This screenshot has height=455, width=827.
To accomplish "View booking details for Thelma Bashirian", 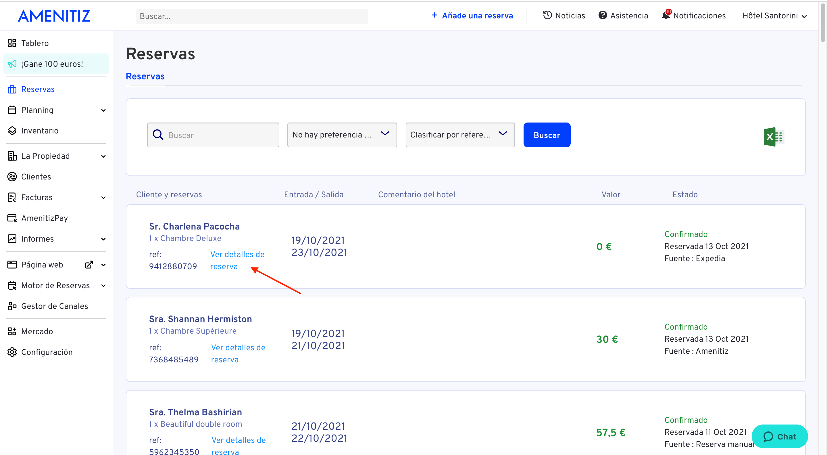I will point(239,446).
